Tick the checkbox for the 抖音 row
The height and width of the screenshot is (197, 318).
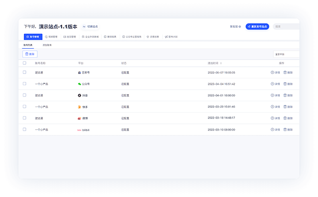click(x=25, y=95)
